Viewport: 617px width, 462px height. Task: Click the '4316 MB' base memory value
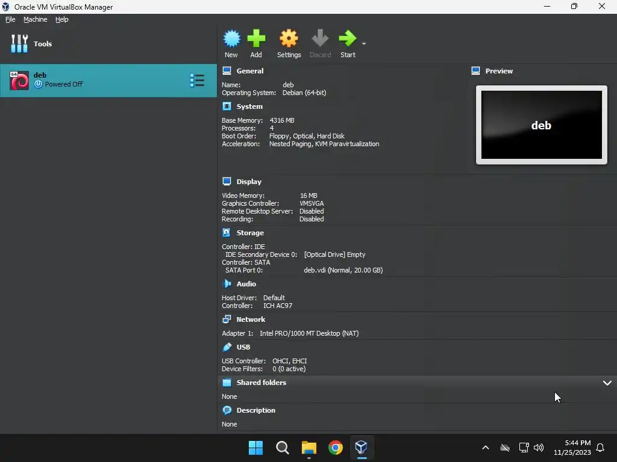point(282,120)
